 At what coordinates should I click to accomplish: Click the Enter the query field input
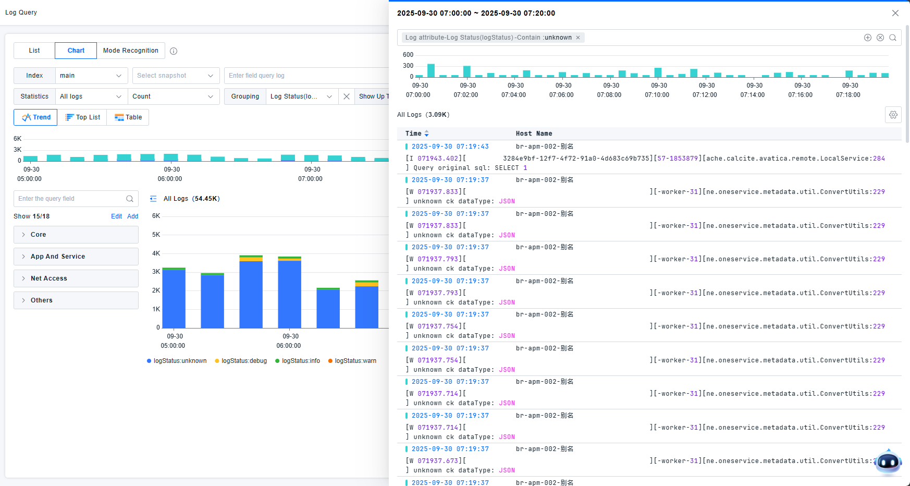click(70, 199)
